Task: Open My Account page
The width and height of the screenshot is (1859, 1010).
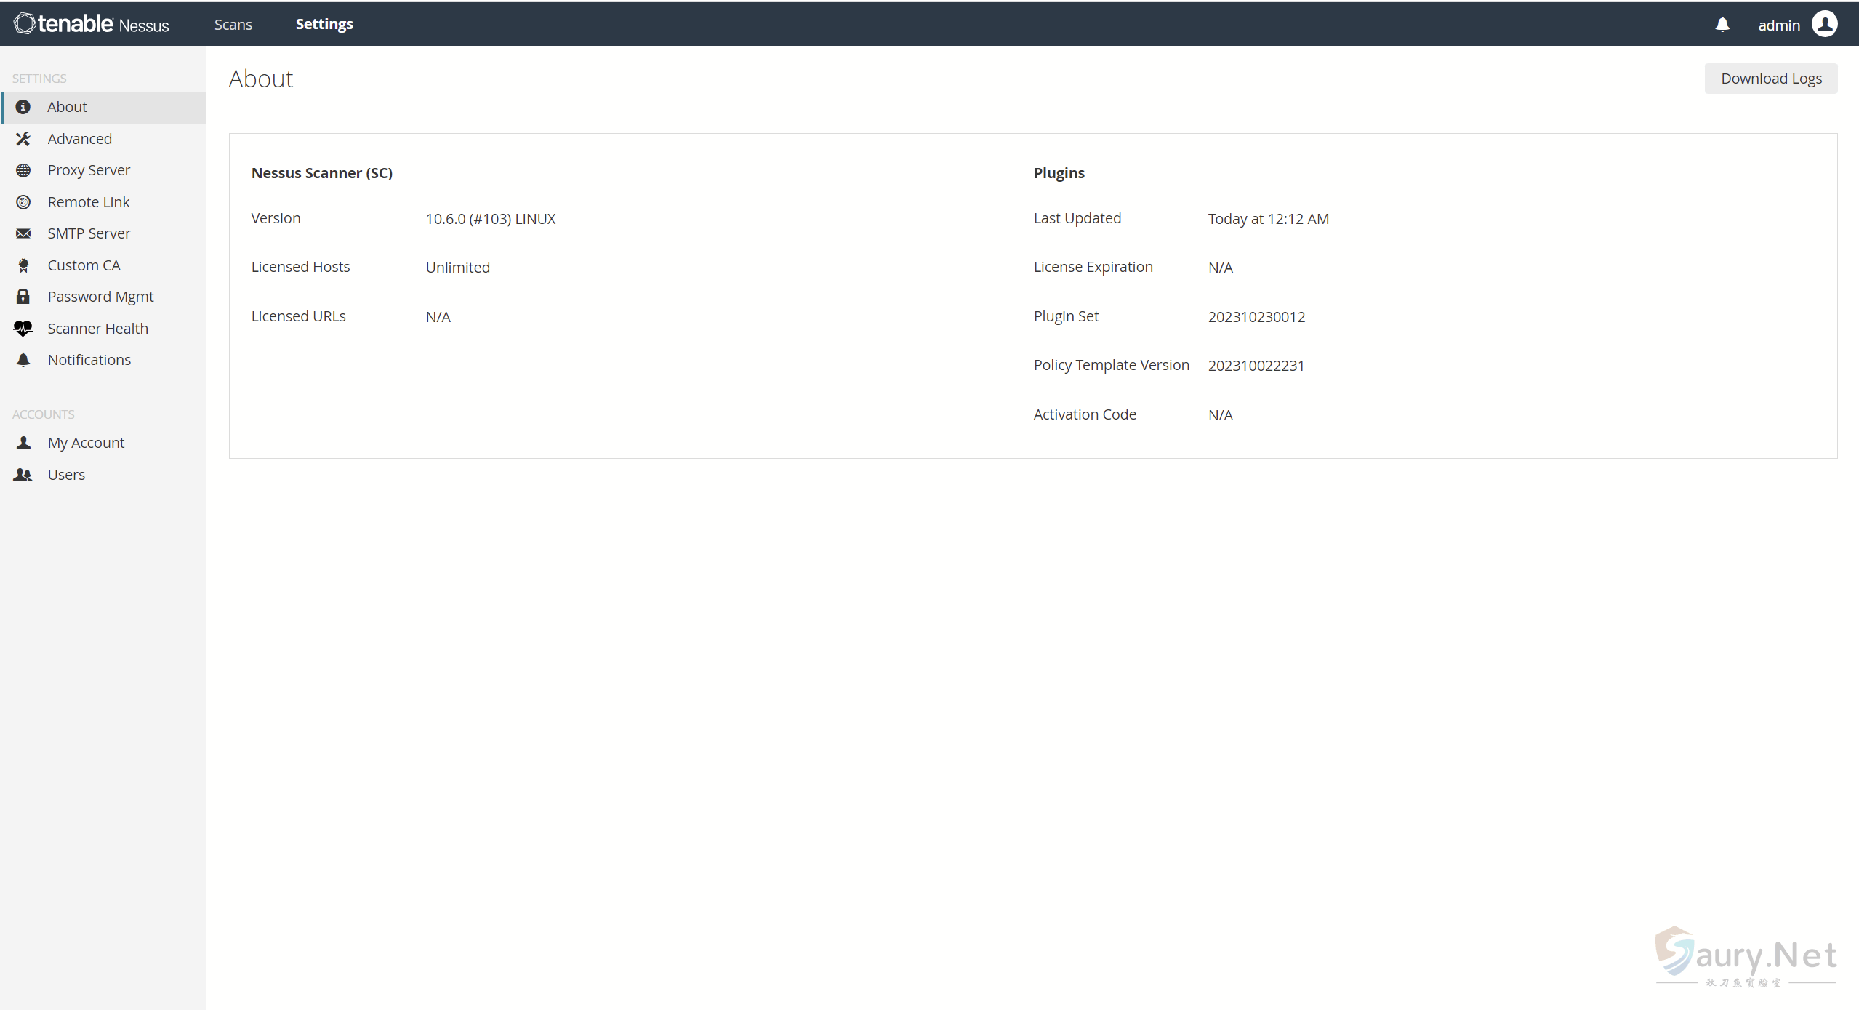Action: (103, 443)
